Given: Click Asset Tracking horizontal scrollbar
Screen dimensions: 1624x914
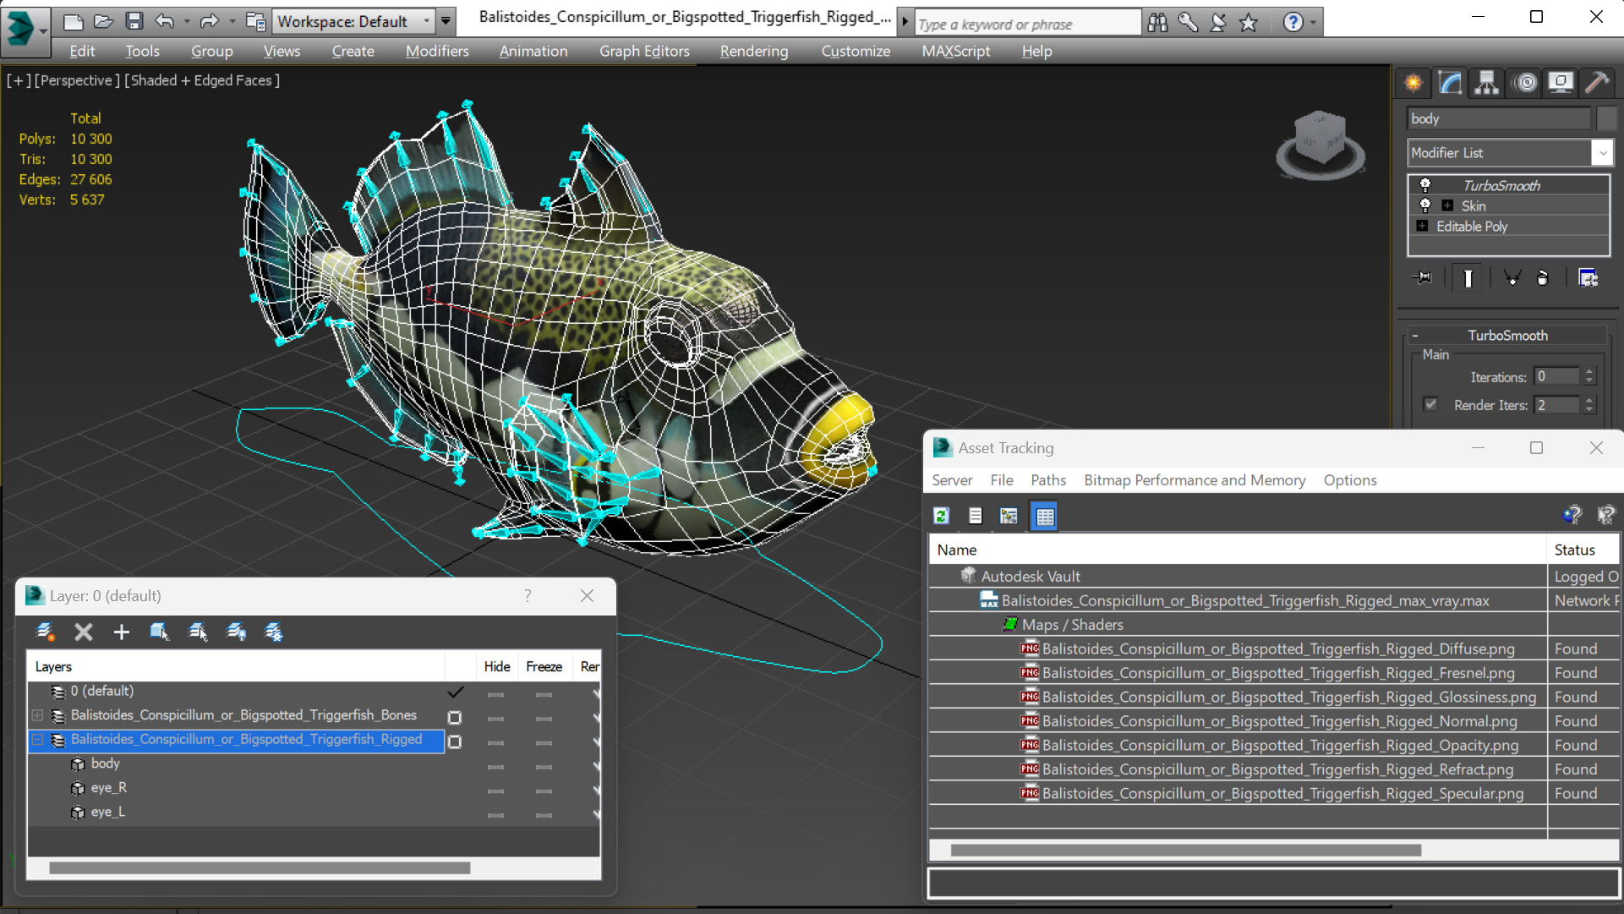Looking at the screenshot, I should pyautogui.click(x=1185, y=850).
